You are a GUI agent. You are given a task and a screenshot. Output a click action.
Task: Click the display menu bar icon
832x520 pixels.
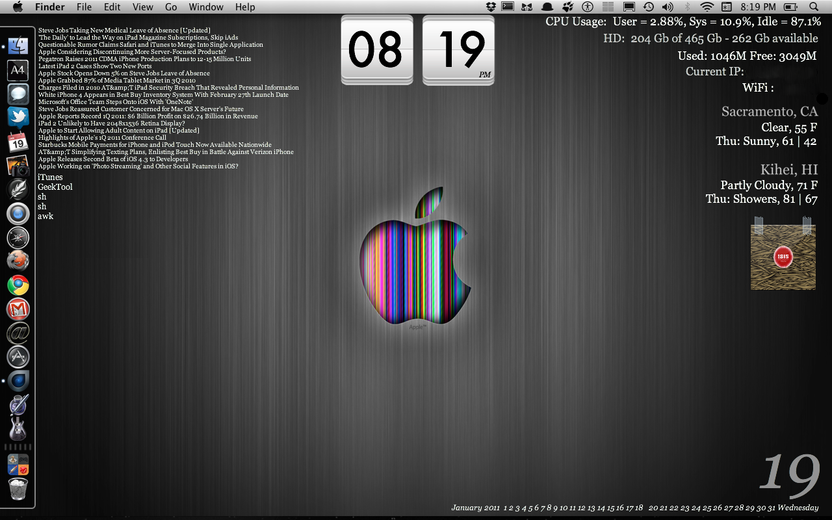click(x=629, y=6)
